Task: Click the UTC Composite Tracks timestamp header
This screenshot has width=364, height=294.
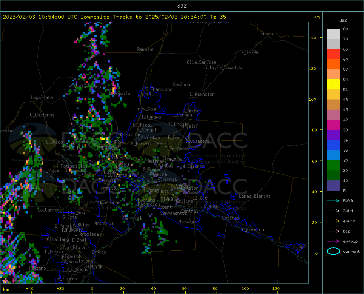Action: [x=114, y=17]
